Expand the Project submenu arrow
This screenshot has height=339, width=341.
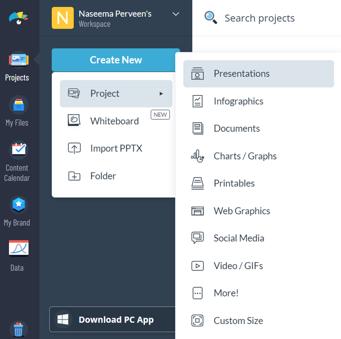(x=161, y=94)
